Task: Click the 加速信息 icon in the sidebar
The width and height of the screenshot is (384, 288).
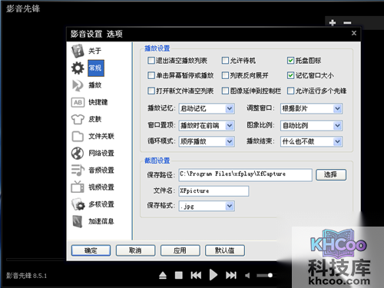Action: tap(78, 221)
